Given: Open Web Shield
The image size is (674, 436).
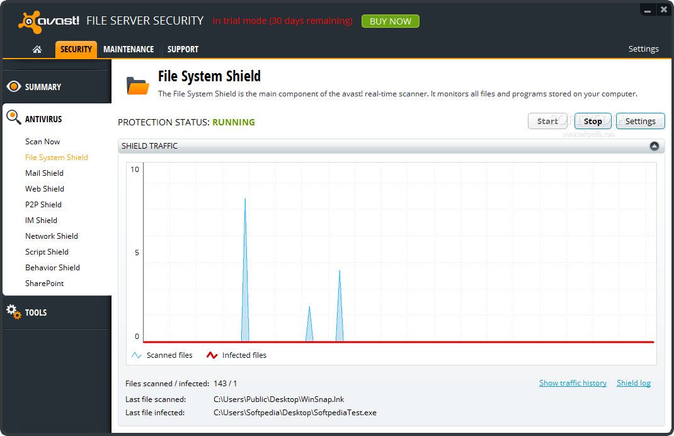Looking at the screenshot, I should click(45, 189).
